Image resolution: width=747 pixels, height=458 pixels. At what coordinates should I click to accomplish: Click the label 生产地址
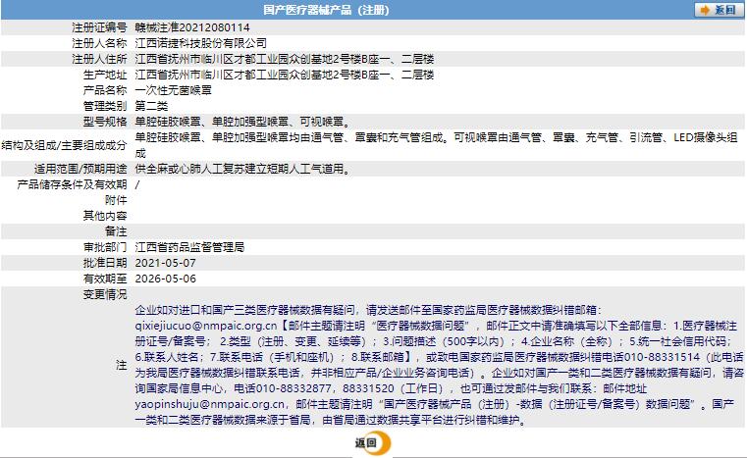point(105,75)
